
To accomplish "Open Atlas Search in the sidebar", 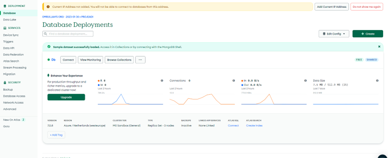I will pyautogui.click(x=11, y=61).
